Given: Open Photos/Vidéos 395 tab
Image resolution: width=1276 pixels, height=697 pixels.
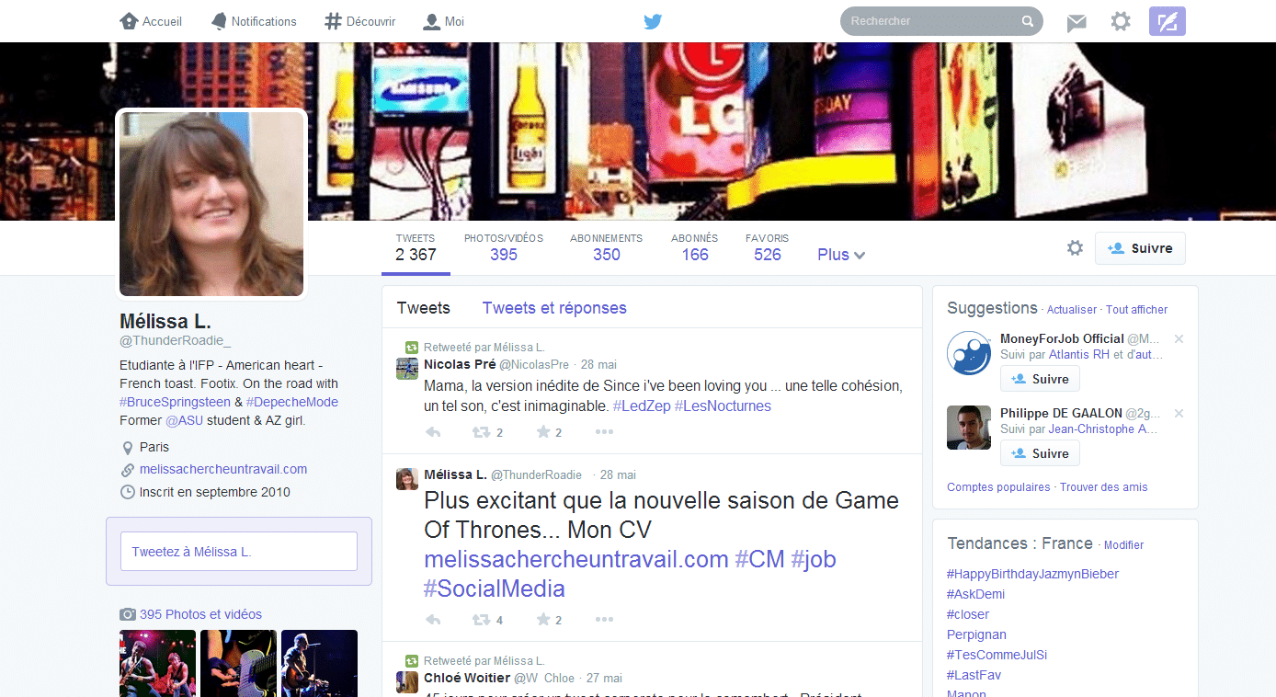Looking at the screenshot, I should [x=504, y=247].
